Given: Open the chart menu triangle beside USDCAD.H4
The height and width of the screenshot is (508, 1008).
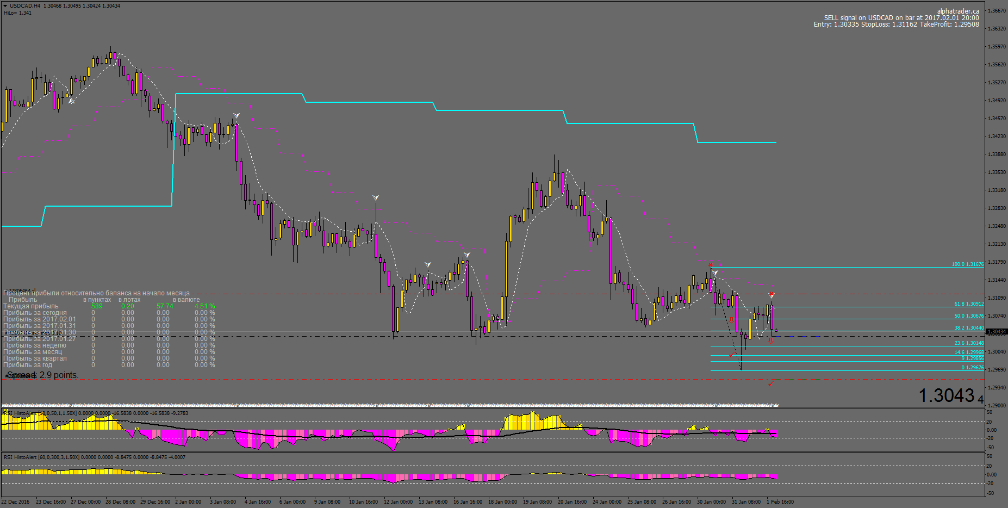Looking at the screenshot, I should (5, 6).
